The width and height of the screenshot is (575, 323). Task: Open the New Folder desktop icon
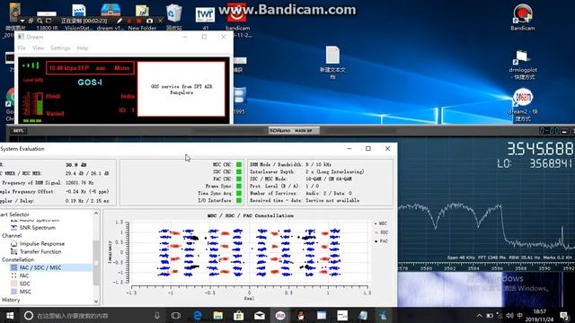pyautogui.click(x=142, y=18)
